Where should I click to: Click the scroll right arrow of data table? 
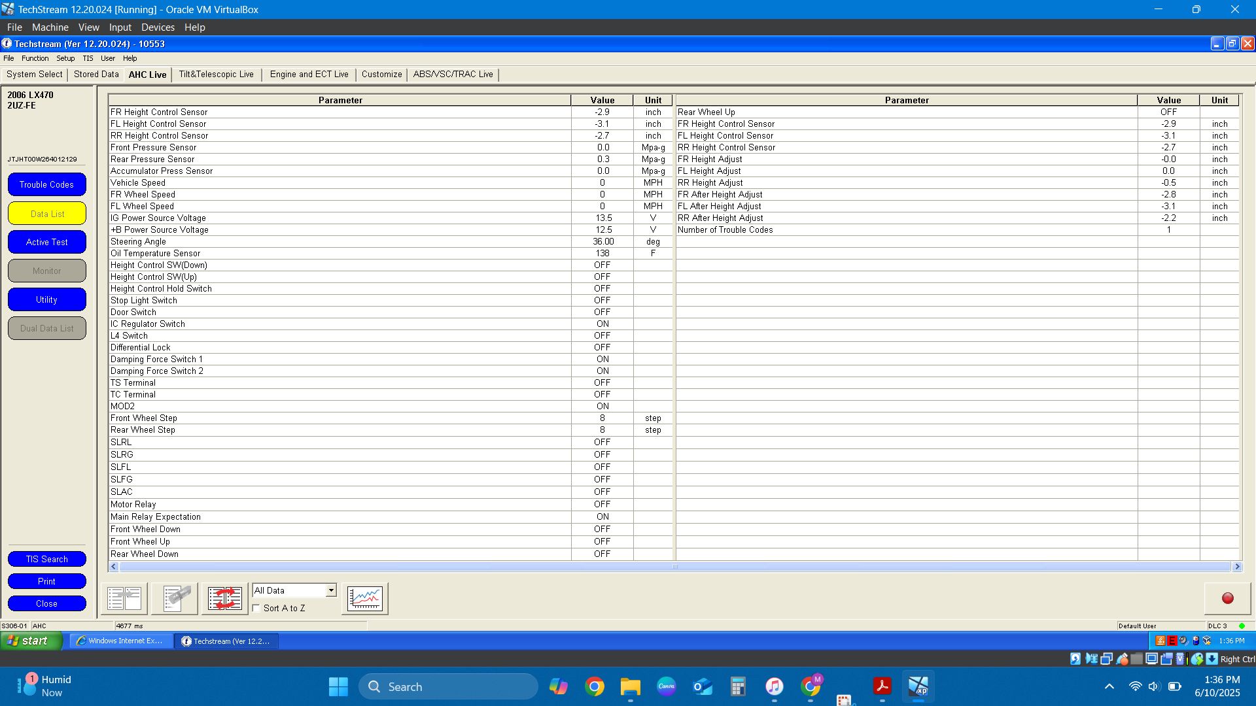(x=1236, y=567)
